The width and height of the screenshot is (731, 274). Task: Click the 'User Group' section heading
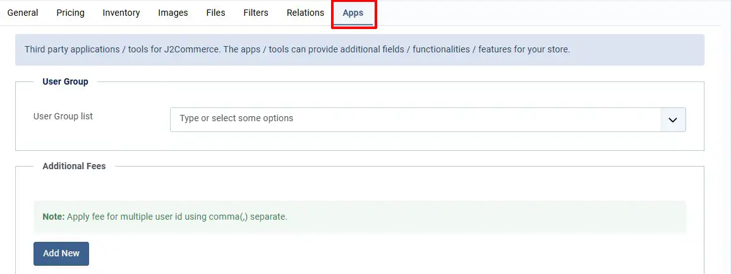pyautogui.click(x=65, y=81)
